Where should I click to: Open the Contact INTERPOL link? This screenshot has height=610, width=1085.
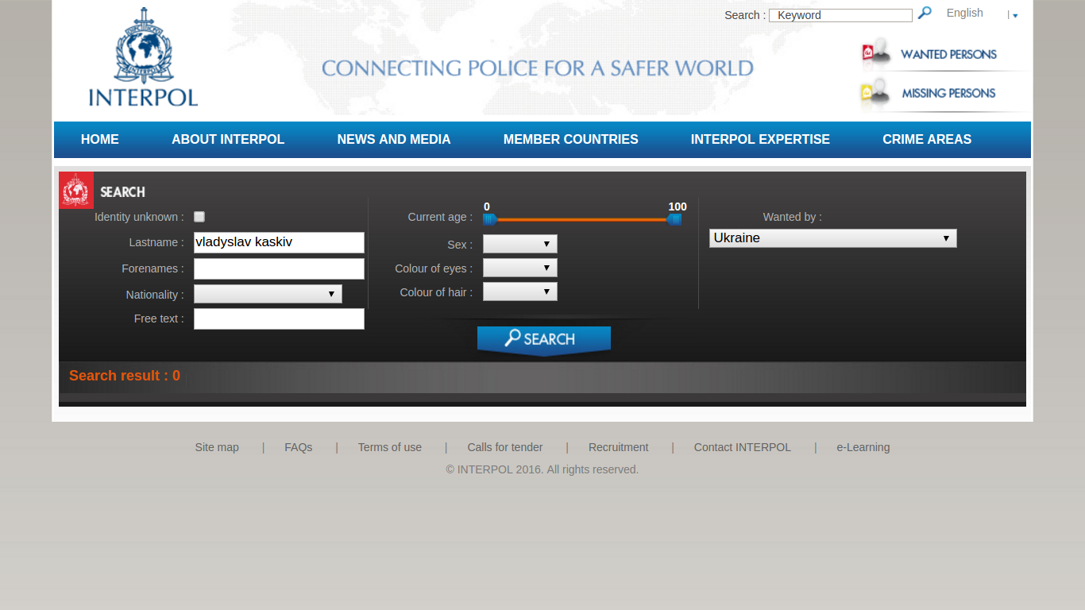point(743,447)
